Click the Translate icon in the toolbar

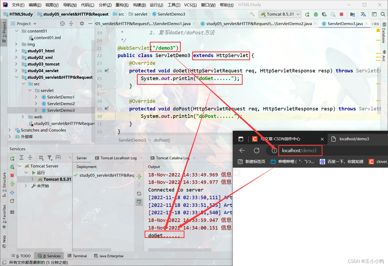tap(363, 14)
